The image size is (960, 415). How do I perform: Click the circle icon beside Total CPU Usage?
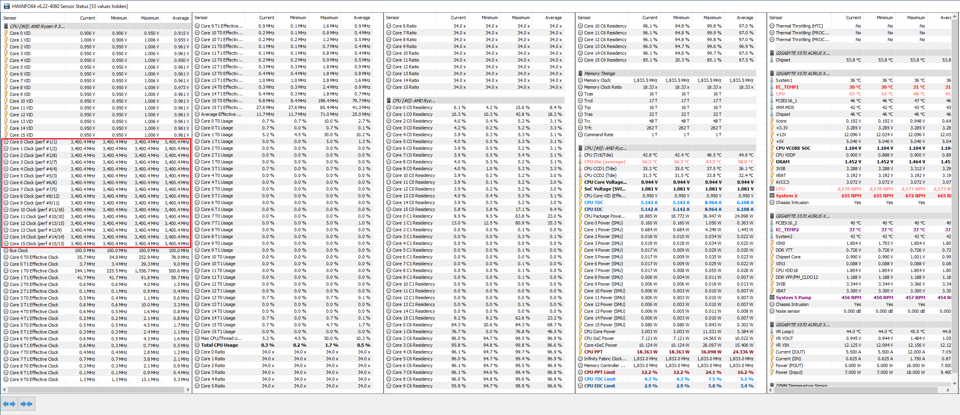[197, 345]
